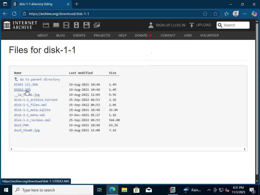The height and width of the screenshot is (195, 260).
Task: Open the Favorites list icon
Action: coord(226,14)
